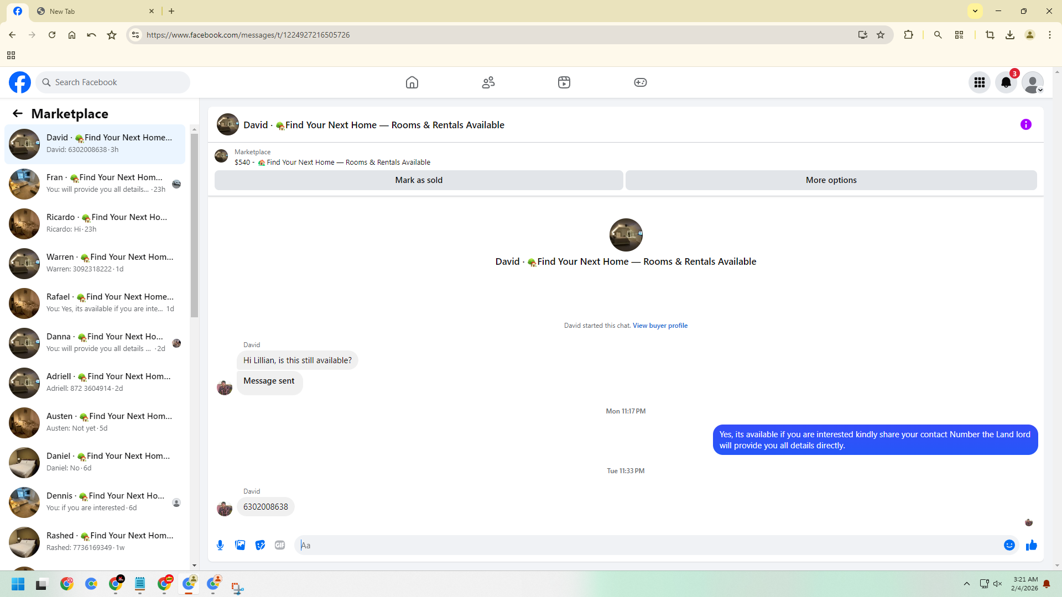Open conversation information purple icon
This screenshot has width=1062, height=597.
coord(1025,124)
